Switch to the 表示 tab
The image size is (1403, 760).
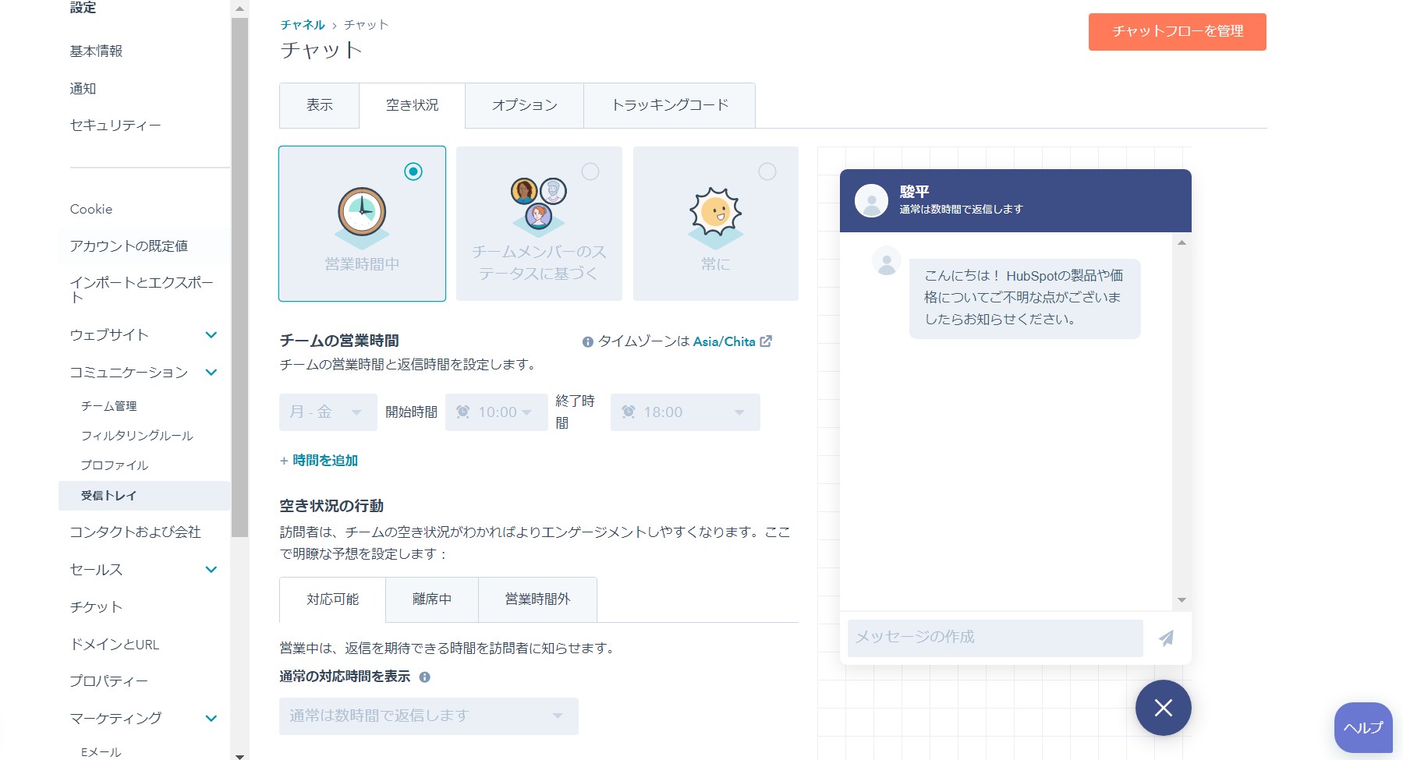point(320,105)
